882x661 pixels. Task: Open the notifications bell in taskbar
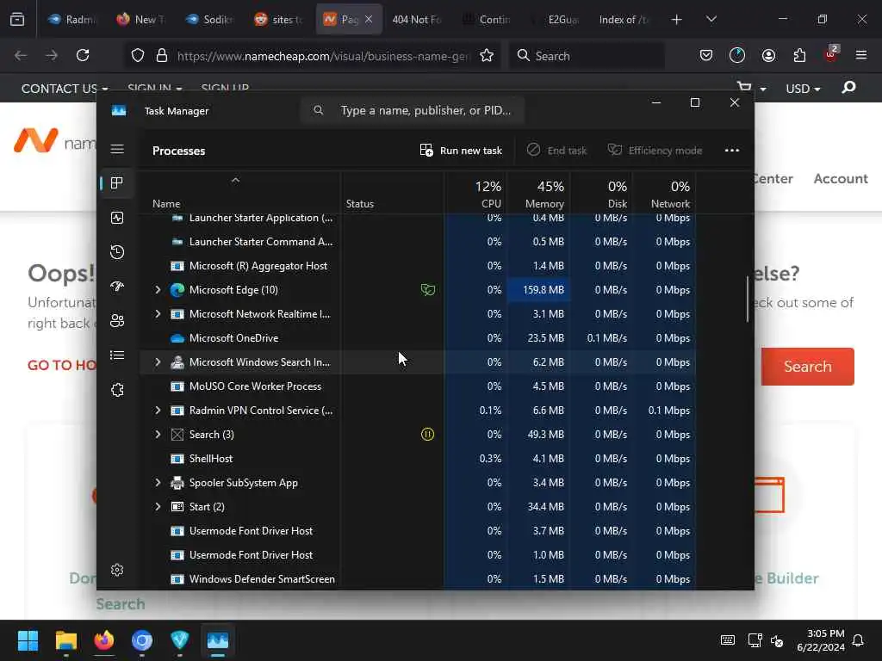click(x=859, y=640)
